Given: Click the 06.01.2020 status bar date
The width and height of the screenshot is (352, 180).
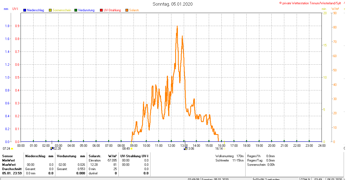Looking at the screenshot, I should tap(335, 179).
